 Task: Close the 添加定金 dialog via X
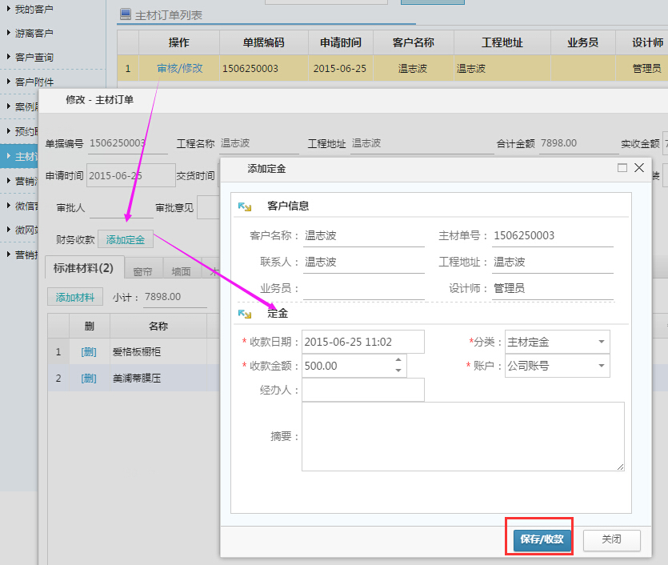coord(639,168)
